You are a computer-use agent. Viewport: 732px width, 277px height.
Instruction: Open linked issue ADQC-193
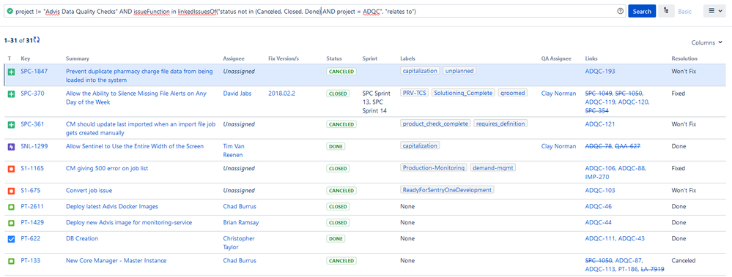[600, 71]
